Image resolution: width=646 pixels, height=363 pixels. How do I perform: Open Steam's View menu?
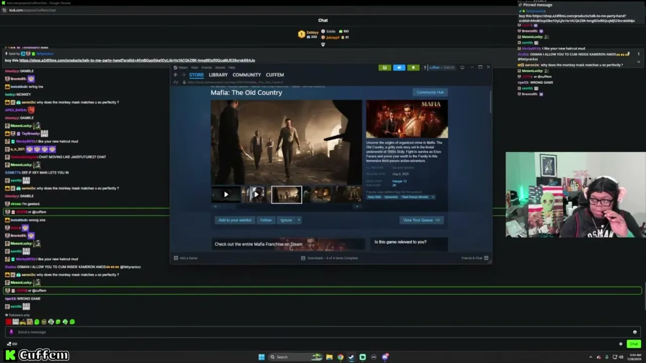point(194,68)
